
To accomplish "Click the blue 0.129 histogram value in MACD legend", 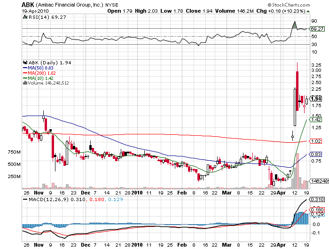I will [x=116, y=200].
